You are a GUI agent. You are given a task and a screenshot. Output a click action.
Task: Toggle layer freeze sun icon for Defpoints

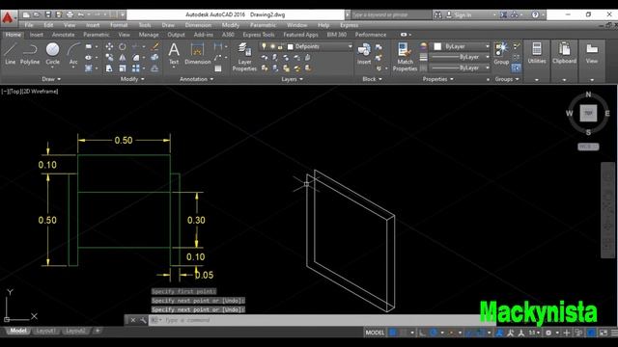272,46
